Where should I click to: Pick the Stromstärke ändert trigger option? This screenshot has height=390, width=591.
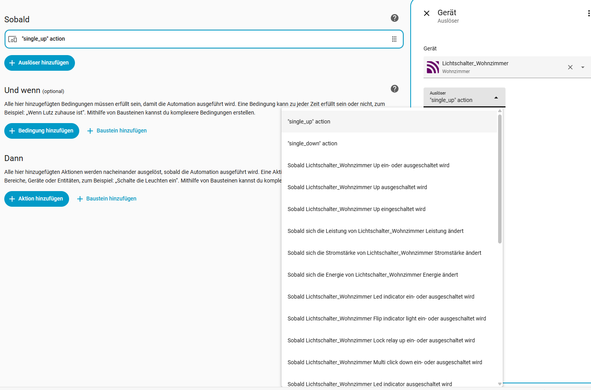point(384,253)
